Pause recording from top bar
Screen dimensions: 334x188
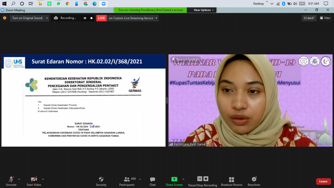click(85, 18)
